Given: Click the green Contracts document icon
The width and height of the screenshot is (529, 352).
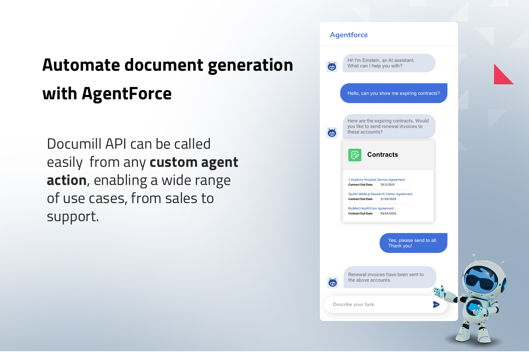Looking at the screenshot, I should [355, 155].
